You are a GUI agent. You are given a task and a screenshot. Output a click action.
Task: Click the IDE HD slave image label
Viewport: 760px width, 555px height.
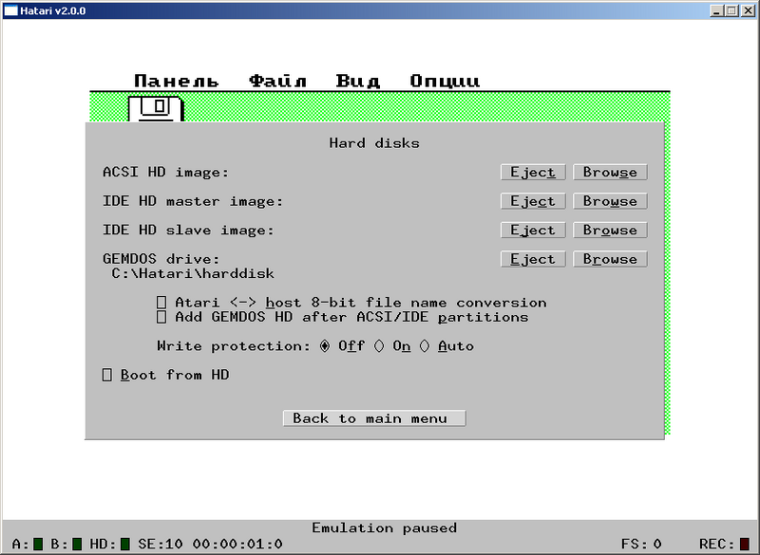point(188,231)
